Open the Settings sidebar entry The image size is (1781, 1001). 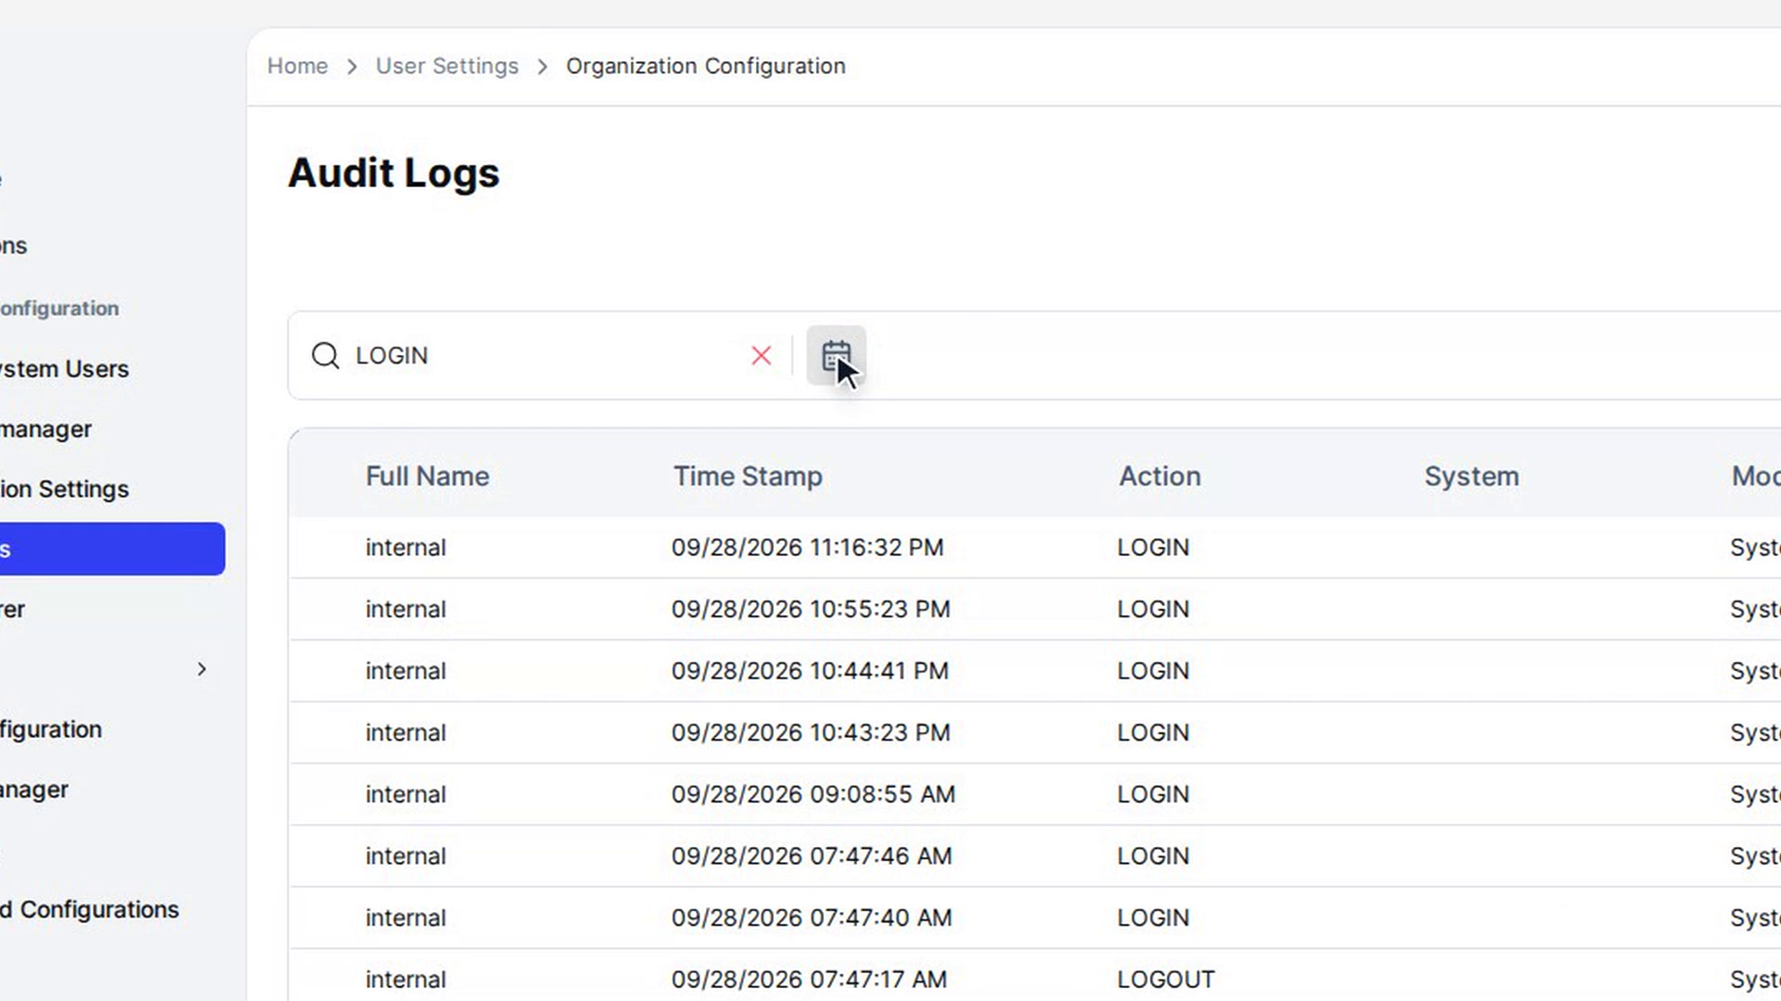(x=65, y=489)
